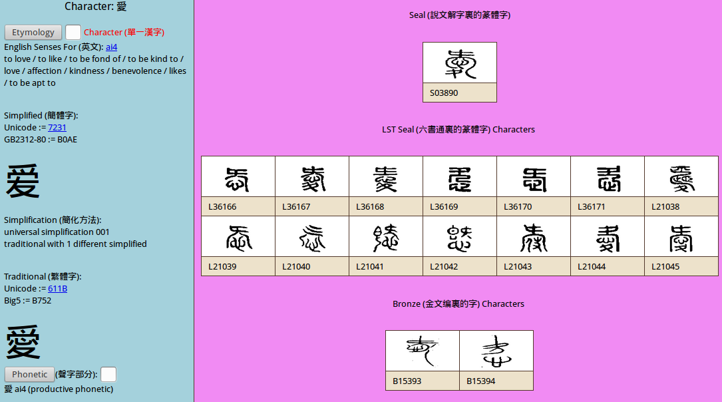Pick LST seal glyph L21040
Image resolution: width=722 pixels, height=402 pixels.
(311, 237)
